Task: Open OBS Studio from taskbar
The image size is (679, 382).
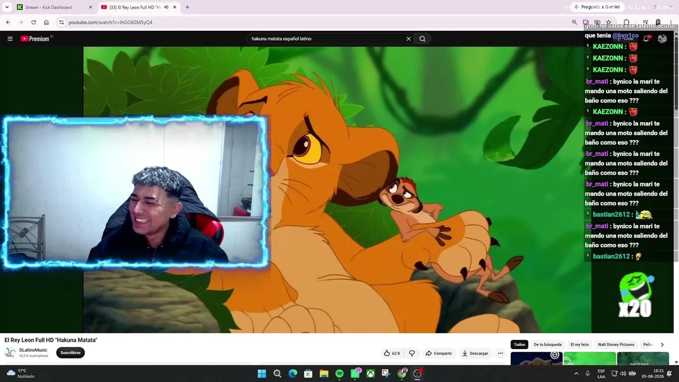Action: (x=417, y=374)
